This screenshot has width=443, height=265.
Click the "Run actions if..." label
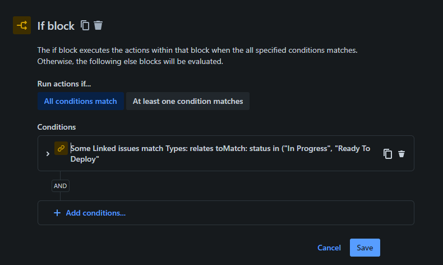[x=64, y=84]
